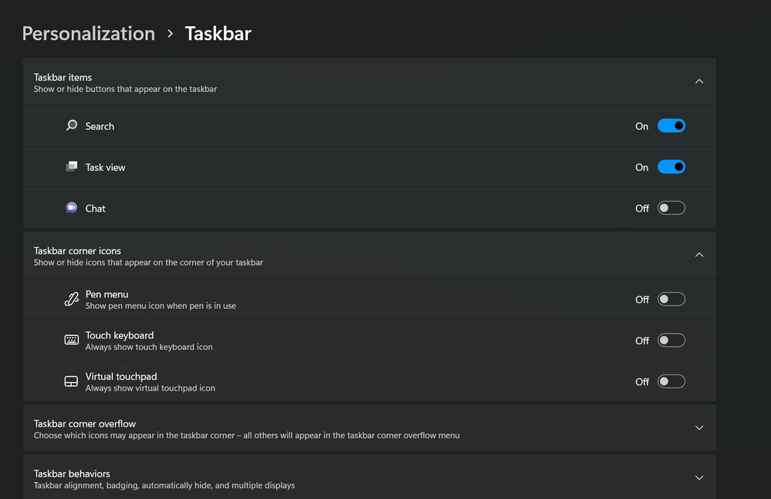The height and width of the screenshot is (499, 771).
Task: Enable the Virtual touchpad toggle
Action: pyautogui.click(x=671, y=381)
